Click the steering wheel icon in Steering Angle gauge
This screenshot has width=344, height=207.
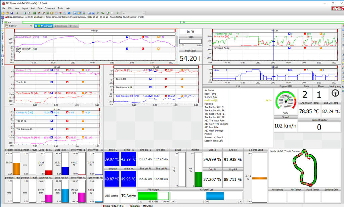tap(335, 93)
